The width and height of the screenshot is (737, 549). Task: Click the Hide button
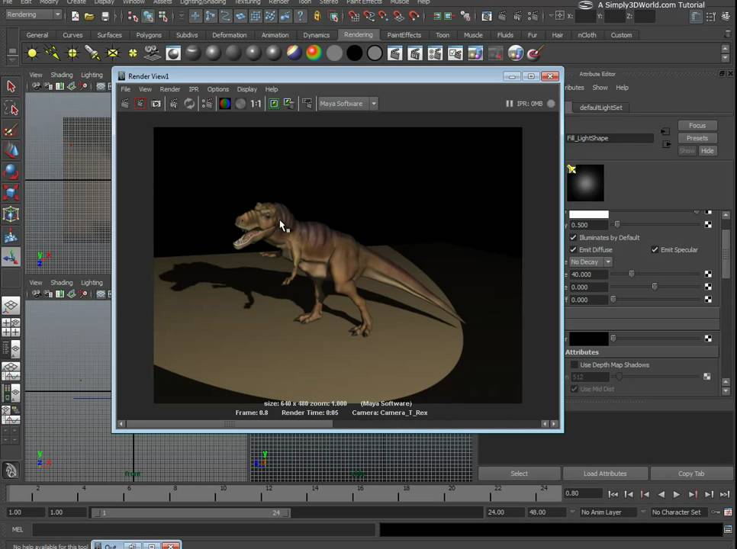707,151
